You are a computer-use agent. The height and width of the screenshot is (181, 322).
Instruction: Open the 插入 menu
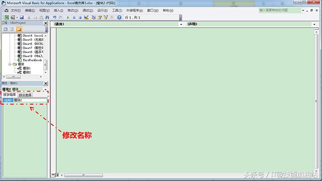click(58, 10)
